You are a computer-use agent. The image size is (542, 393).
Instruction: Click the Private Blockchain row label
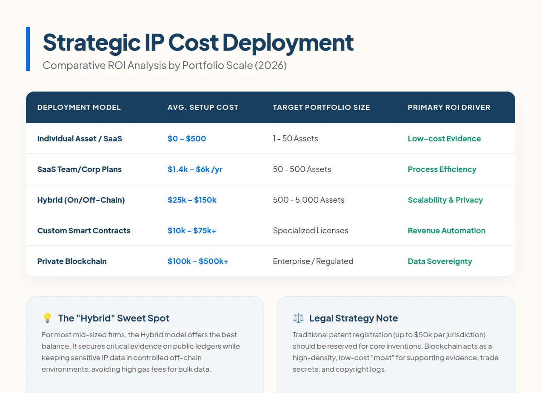coord(72,261)
